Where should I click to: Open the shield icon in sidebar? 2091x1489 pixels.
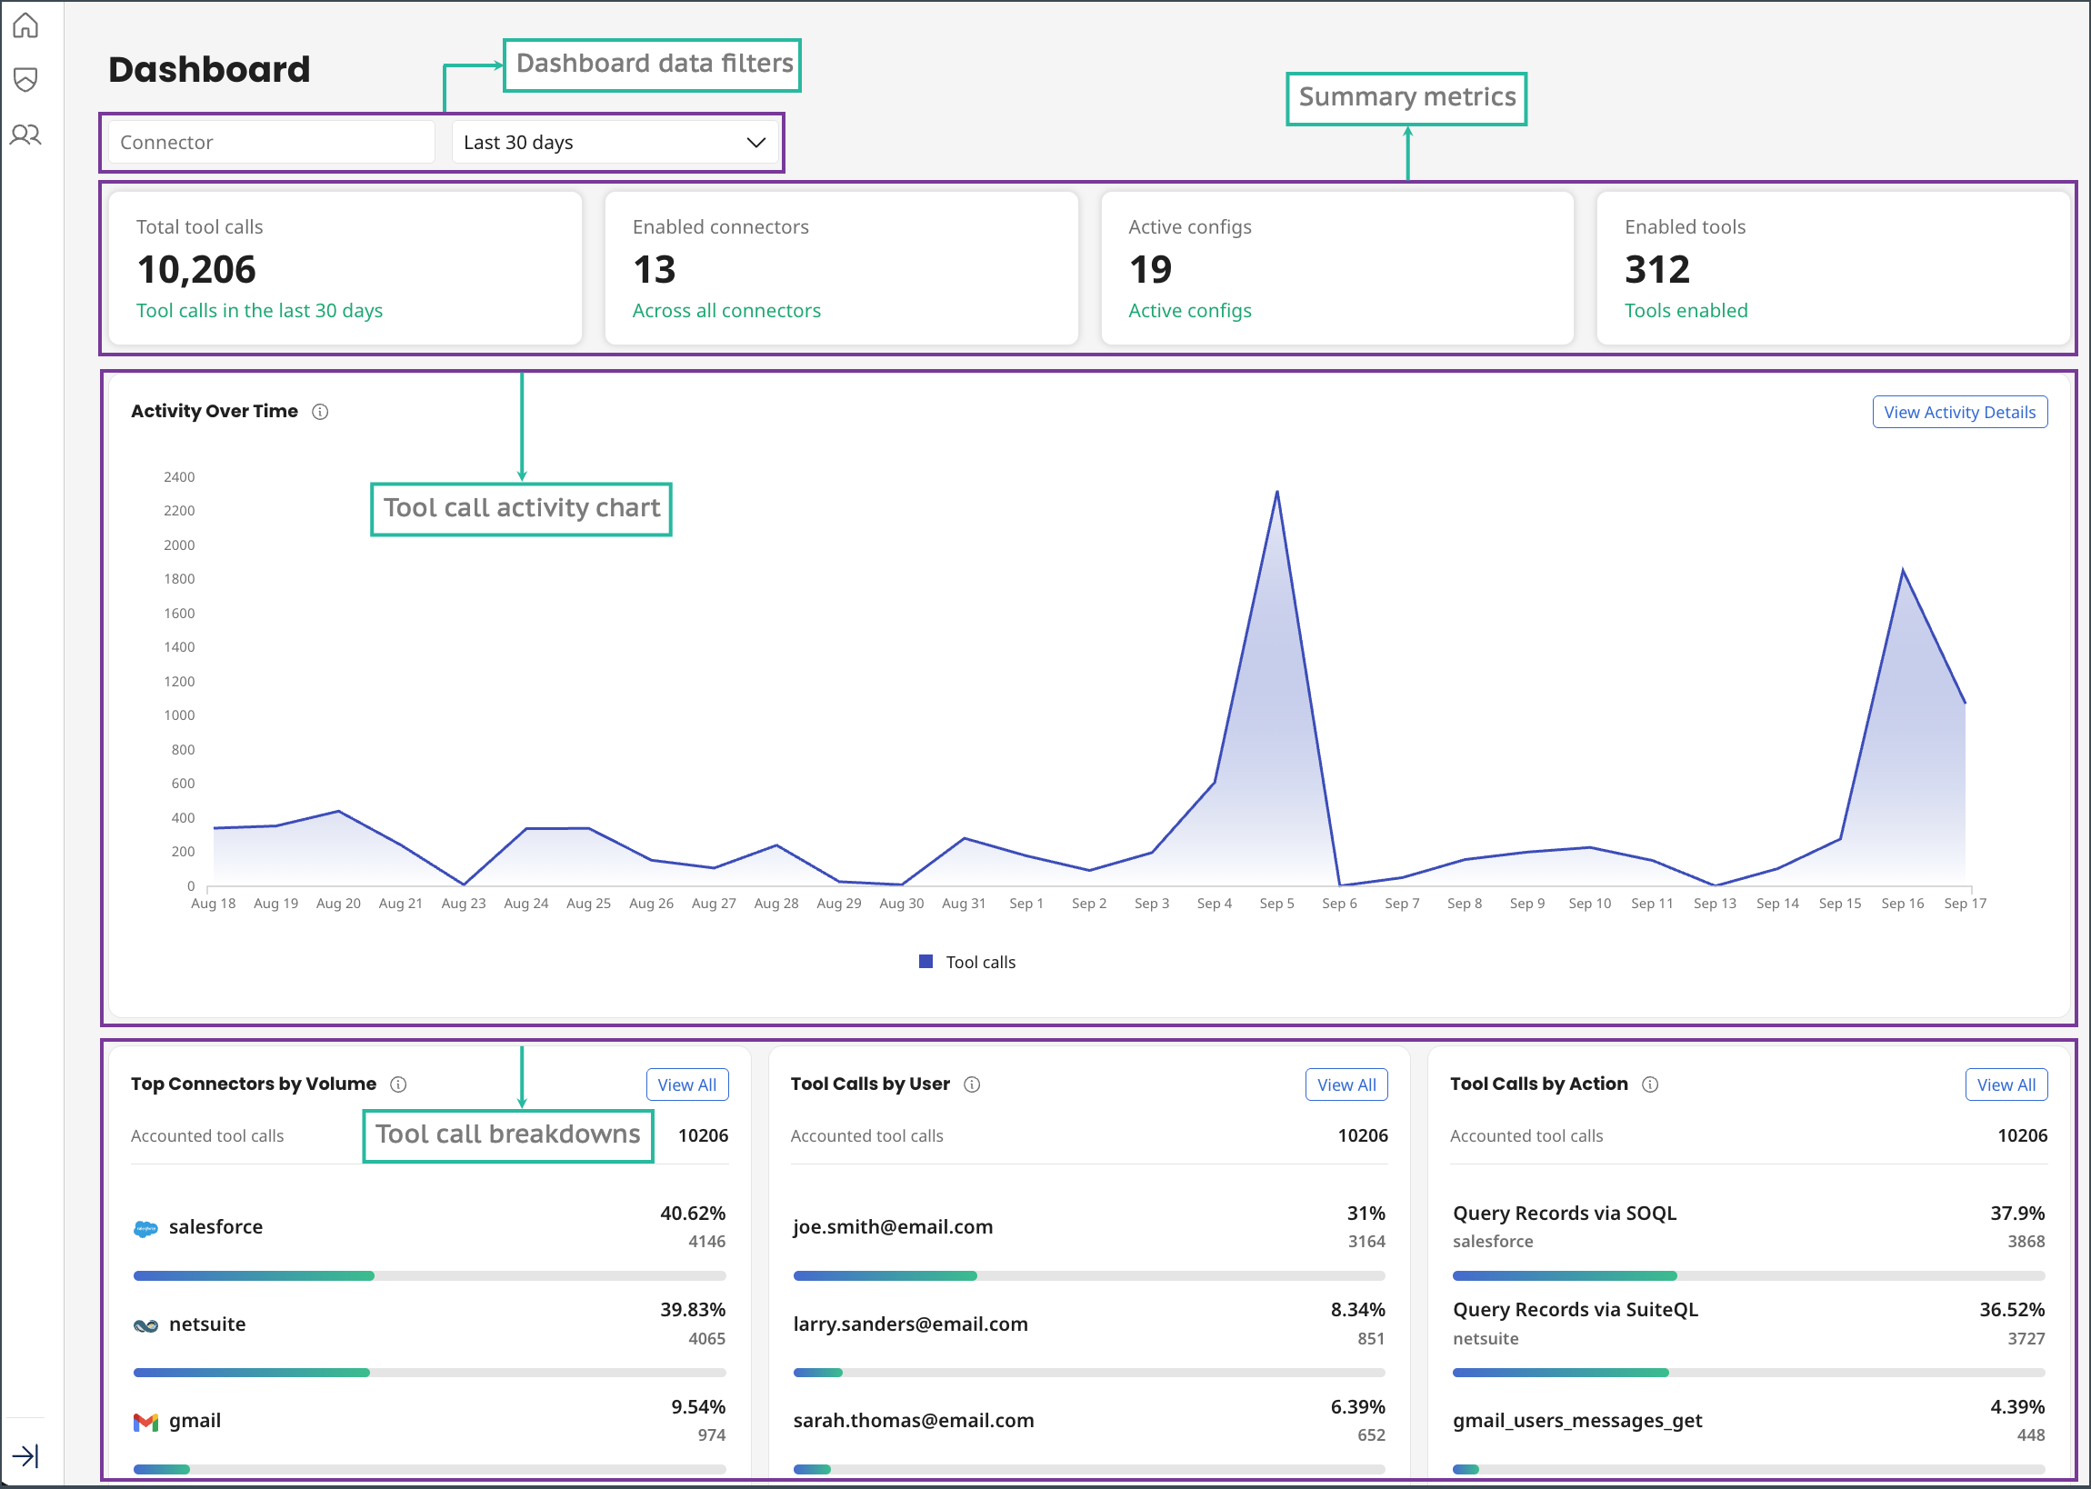[x=25, y=80]
